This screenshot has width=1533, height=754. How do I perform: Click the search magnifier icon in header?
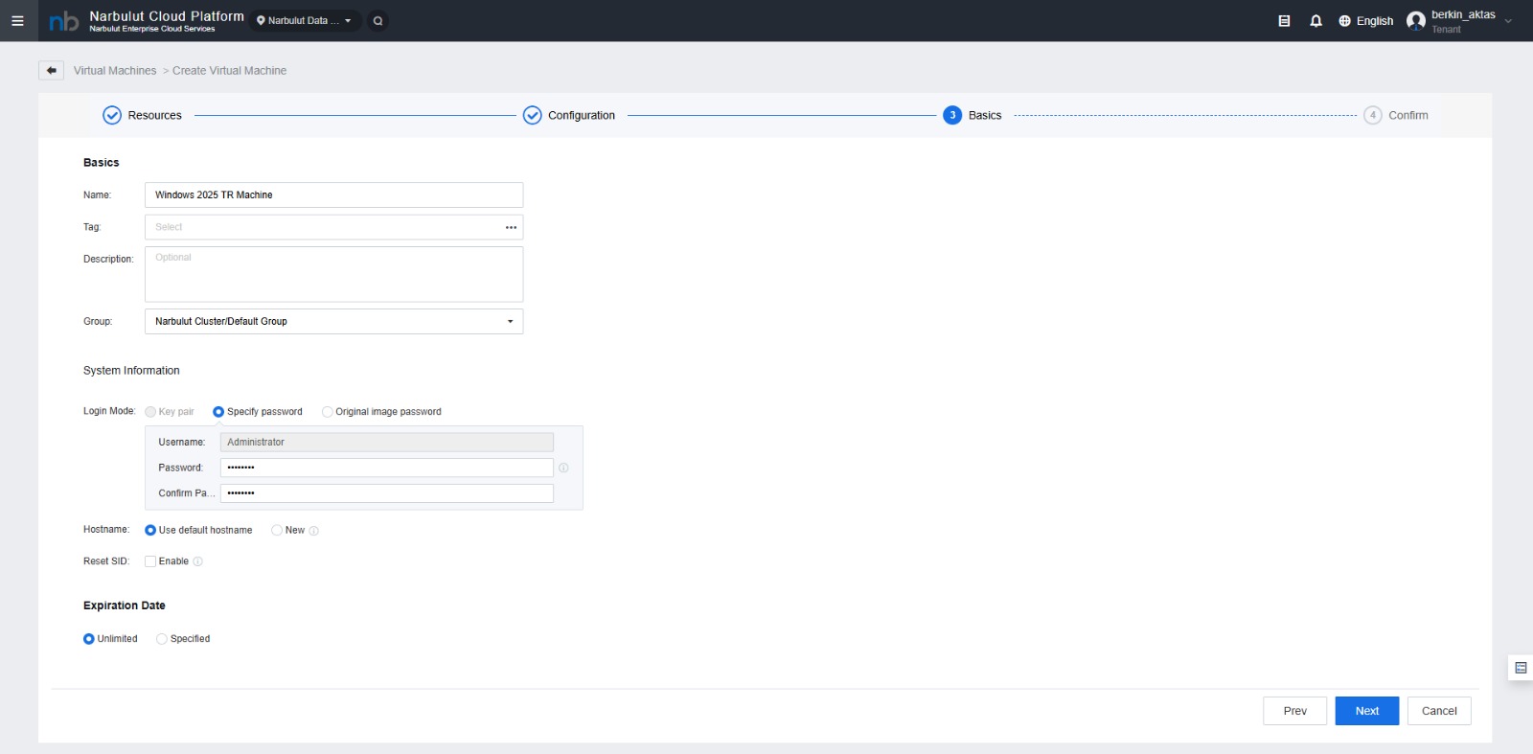[x=378, y=20]
